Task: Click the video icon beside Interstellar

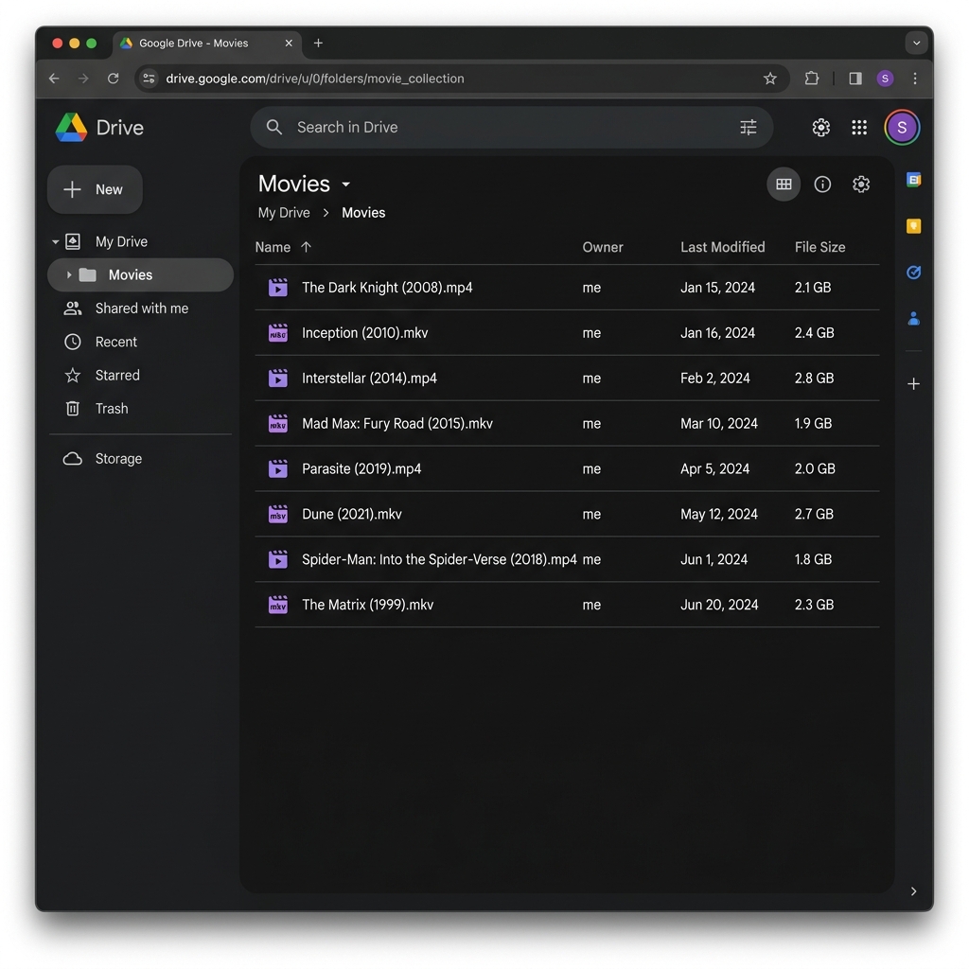Action: 278,378
